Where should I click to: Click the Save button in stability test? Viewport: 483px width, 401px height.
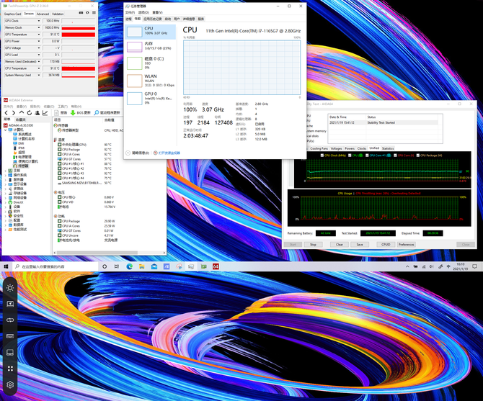(x=360, y=245)
